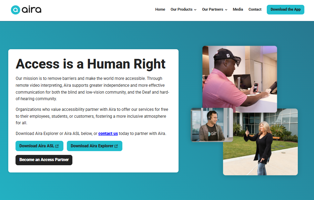Open the Our Products chevron arrow
Viewport: 314px width, 200px height.
(x=195, y=10)
